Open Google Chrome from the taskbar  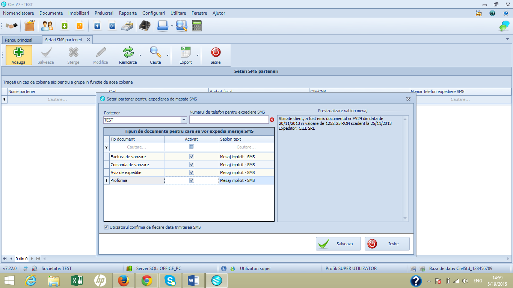click(147, 280)
